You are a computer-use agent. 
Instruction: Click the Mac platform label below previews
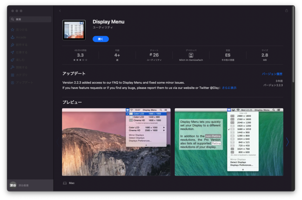tap(69, 183)
